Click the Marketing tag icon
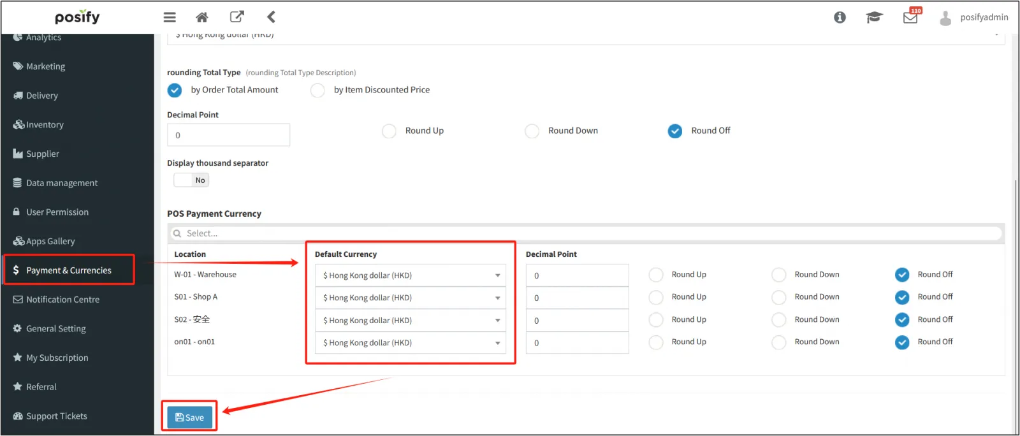1020x436 pixels. point(18,66)
